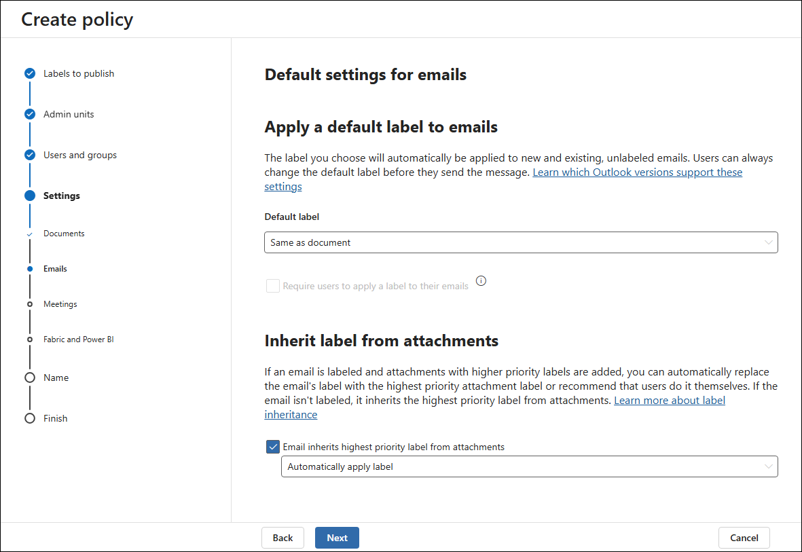Open Learn more about label inheritance link
The height and width of the screenshot is (552, 802).
tap(669, 401)
